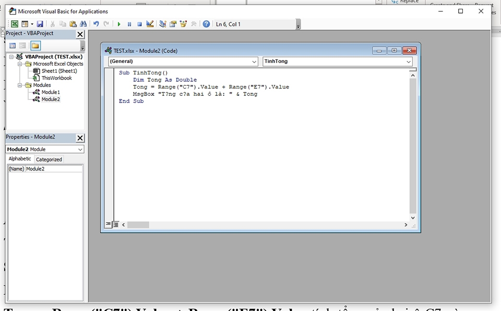The height and width of the screenshot is (311, 501).
Task: Place cursor on Sub TinhTong() line
Action: (x=143, y=73)
